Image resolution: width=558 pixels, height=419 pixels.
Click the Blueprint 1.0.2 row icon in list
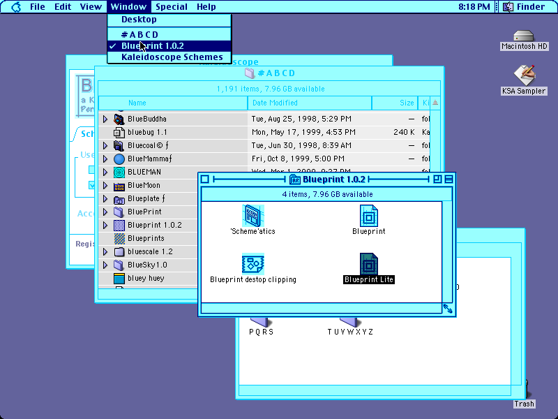[119, 225]
